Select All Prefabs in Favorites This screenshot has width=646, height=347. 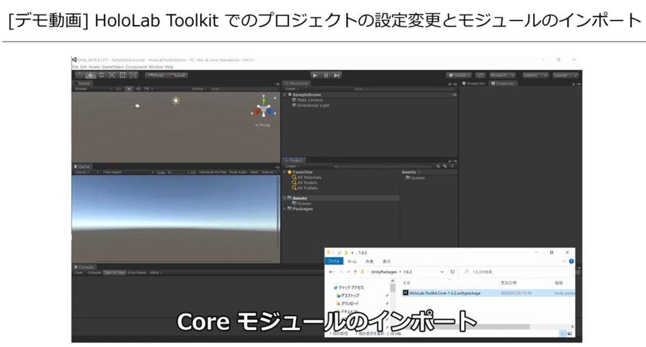pos(305,188)
